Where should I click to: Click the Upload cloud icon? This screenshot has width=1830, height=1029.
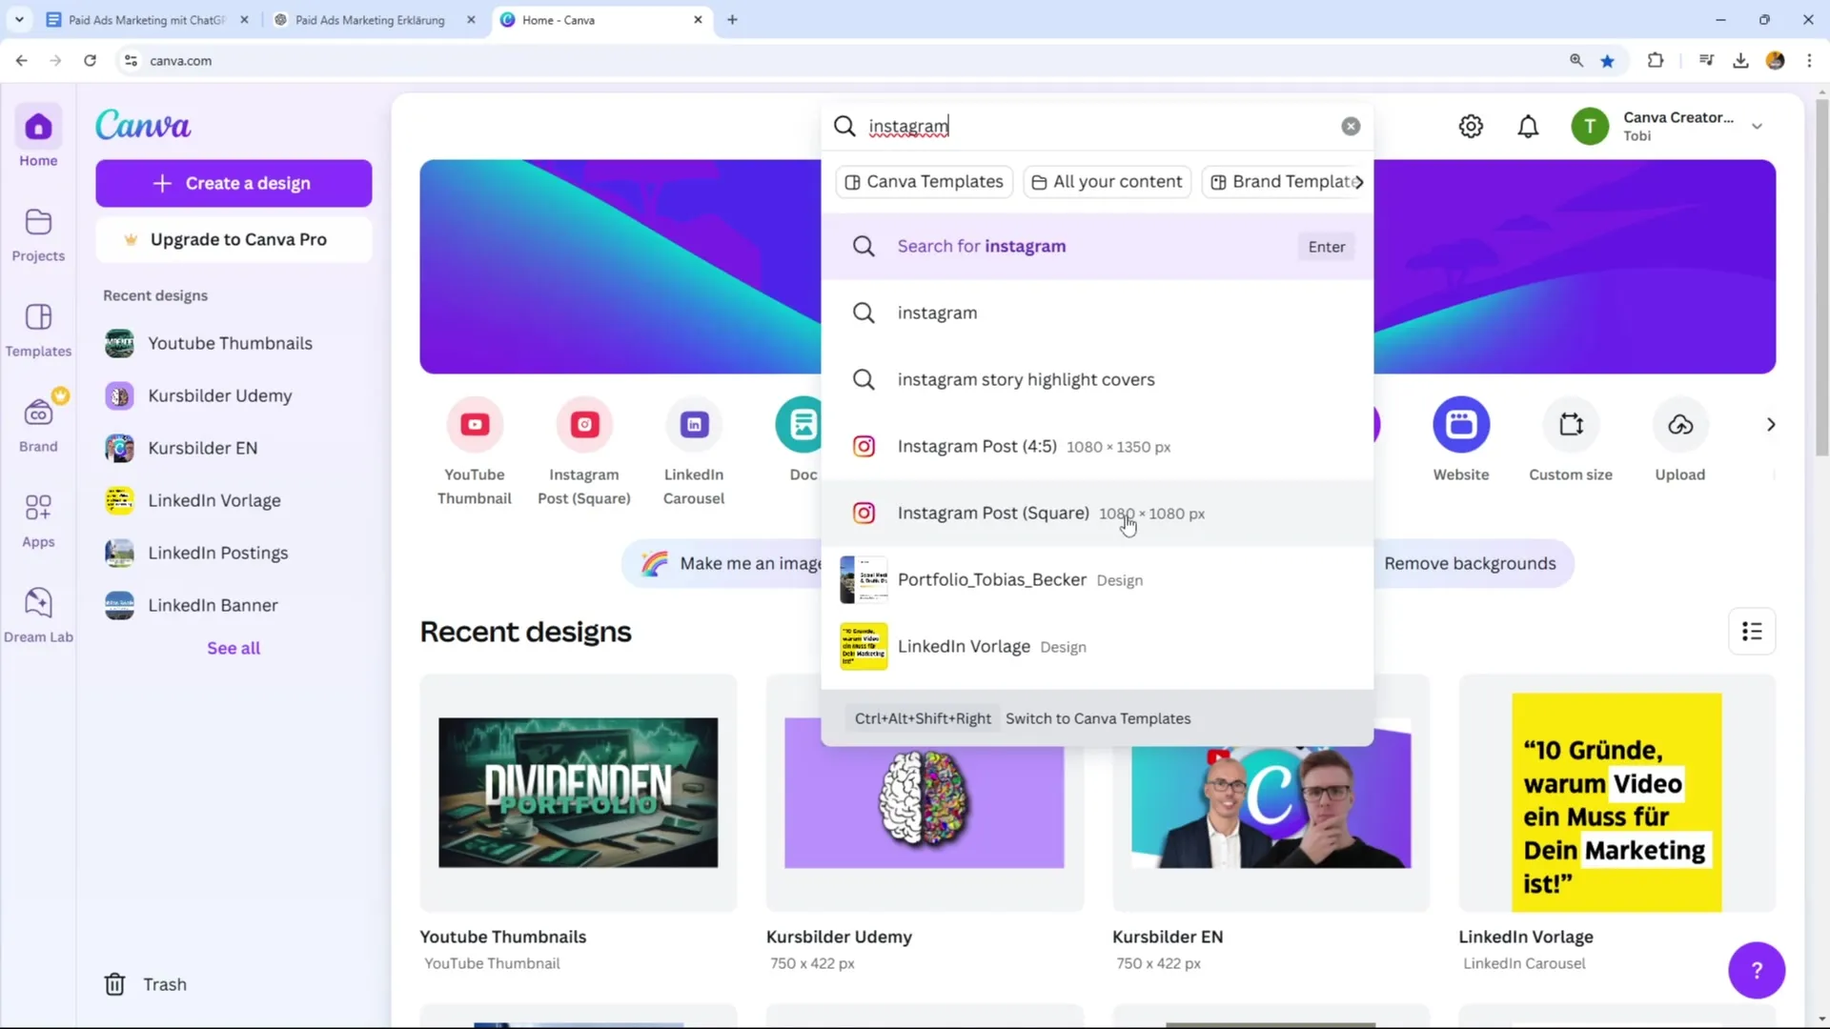[1680, 424]
